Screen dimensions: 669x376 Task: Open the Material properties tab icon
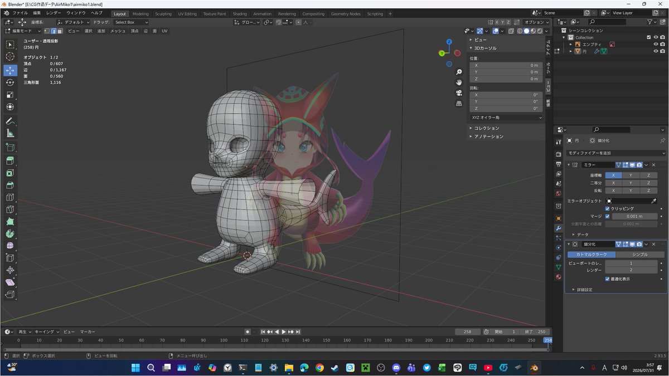(x=559, y=277)
